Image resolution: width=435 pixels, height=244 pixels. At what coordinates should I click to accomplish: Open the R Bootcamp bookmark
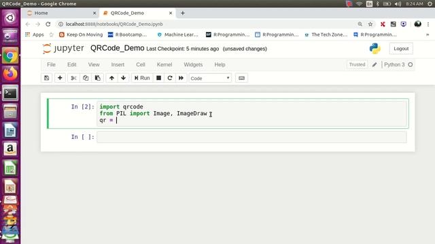click(127, 35)
